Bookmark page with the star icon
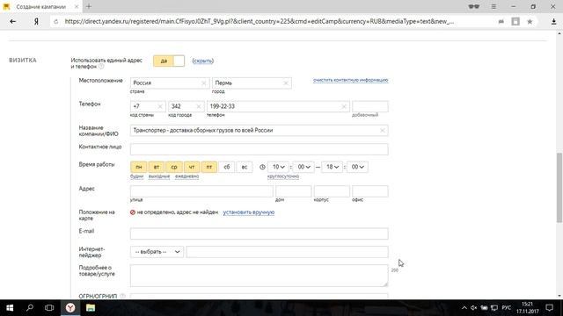 (x=530, y=21)
